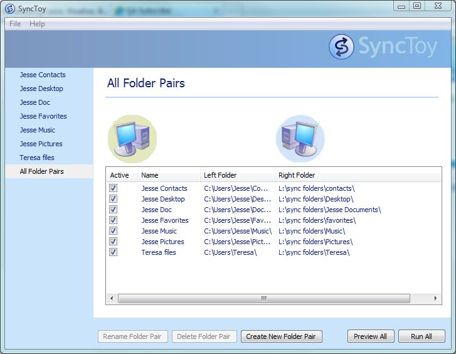
Task: Click the SyncToy logo icon in header
Action: (x=341, y=47)
